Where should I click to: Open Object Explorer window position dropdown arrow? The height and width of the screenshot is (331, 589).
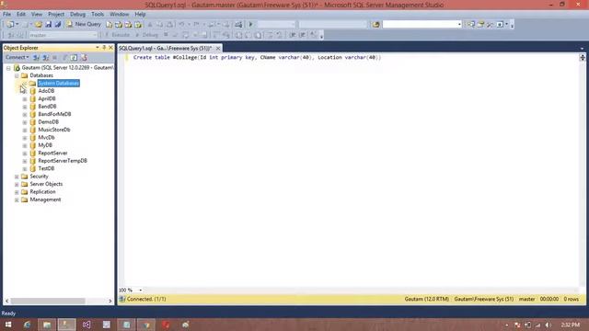(98, 48)
